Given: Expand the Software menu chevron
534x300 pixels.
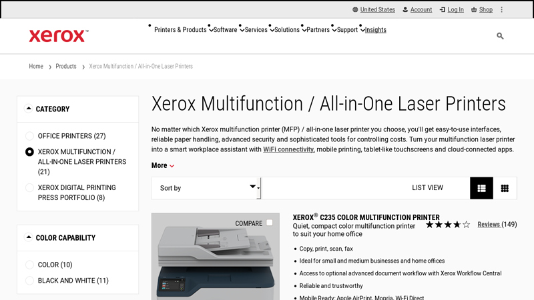Looking at the screenshot, I should point(242,30).
